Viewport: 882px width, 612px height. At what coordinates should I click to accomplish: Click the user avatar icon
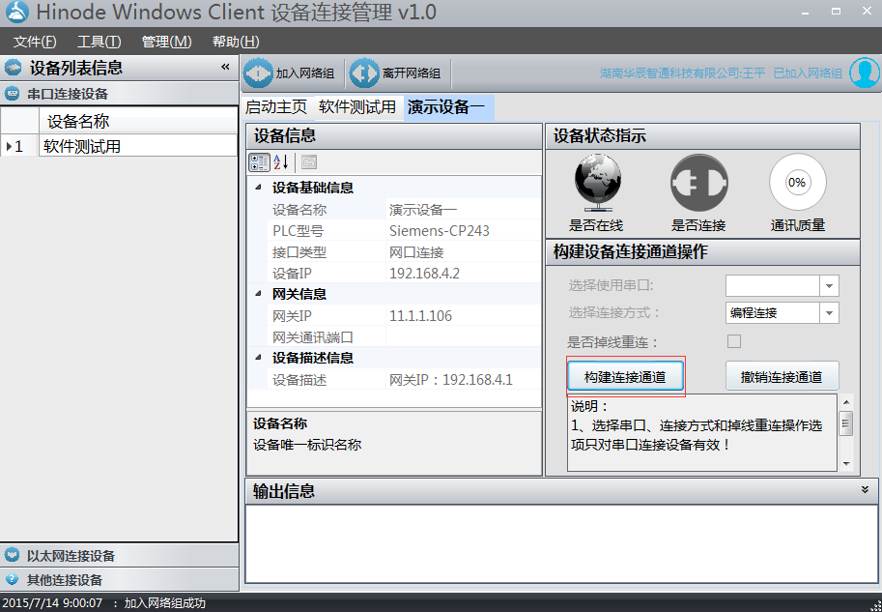(864, 73)
